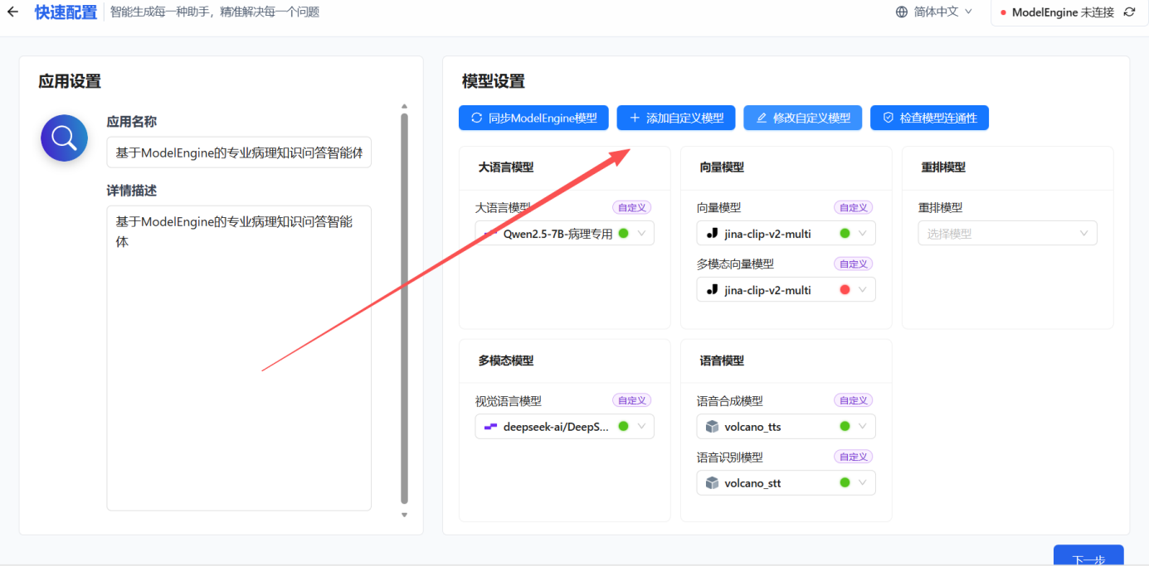The height and width of the screenshot is (566, 1149).
Task: Click the 应用设置 vertical scrollbar
Action: (405, 308)
